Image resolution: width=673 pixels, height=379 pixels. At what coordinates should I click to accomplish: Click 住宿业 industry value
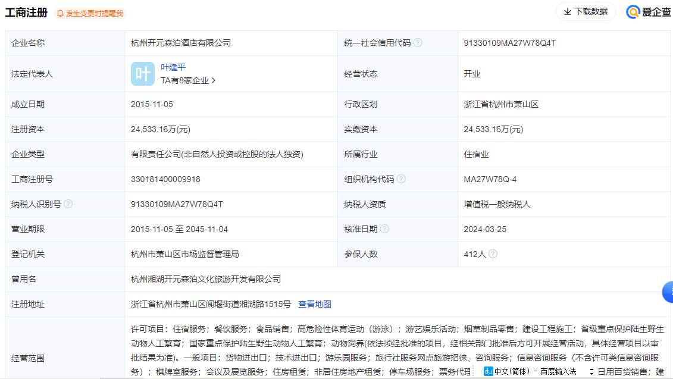point(476,154)
